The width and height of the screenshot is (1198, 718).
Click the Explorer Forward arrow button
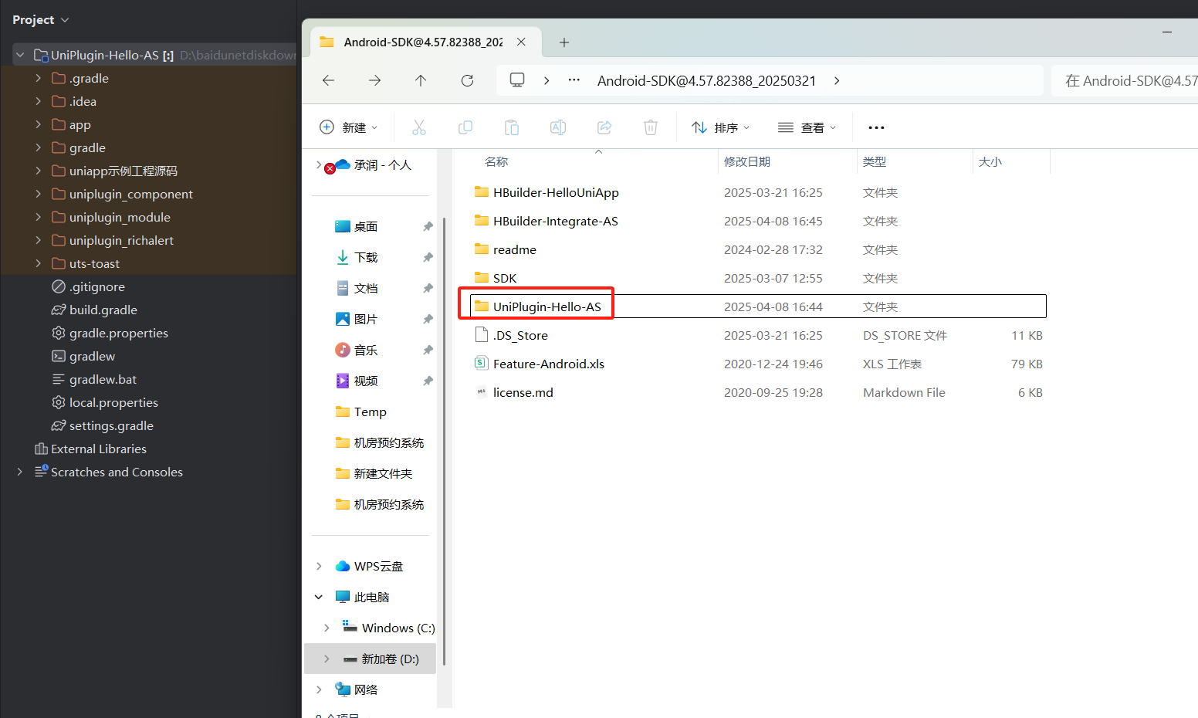pos(374,80)
